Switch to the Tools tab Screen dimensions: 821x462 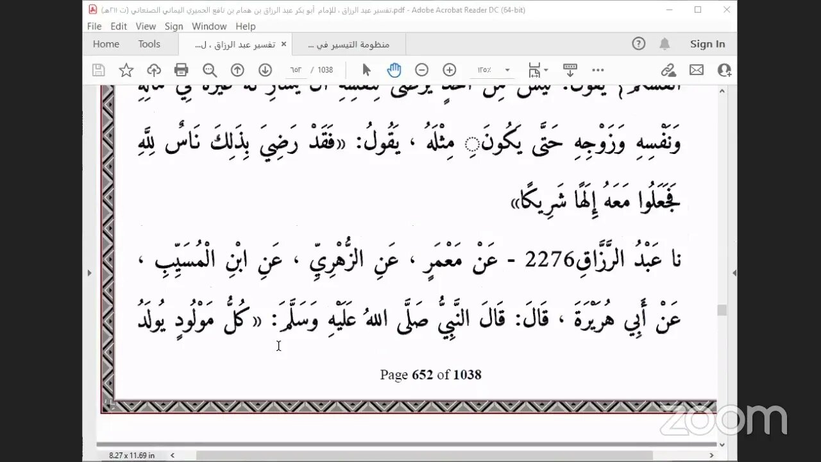(x=149, y=44)
